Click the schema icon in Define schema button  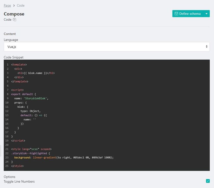[x=176, y=14]
